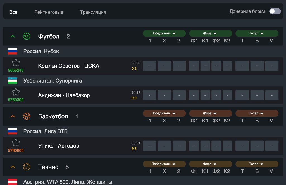Click the Russian flag beside Россия. Кубок
Image resolution: width=286 pixels, height=185 pixels.
[12, 51]
